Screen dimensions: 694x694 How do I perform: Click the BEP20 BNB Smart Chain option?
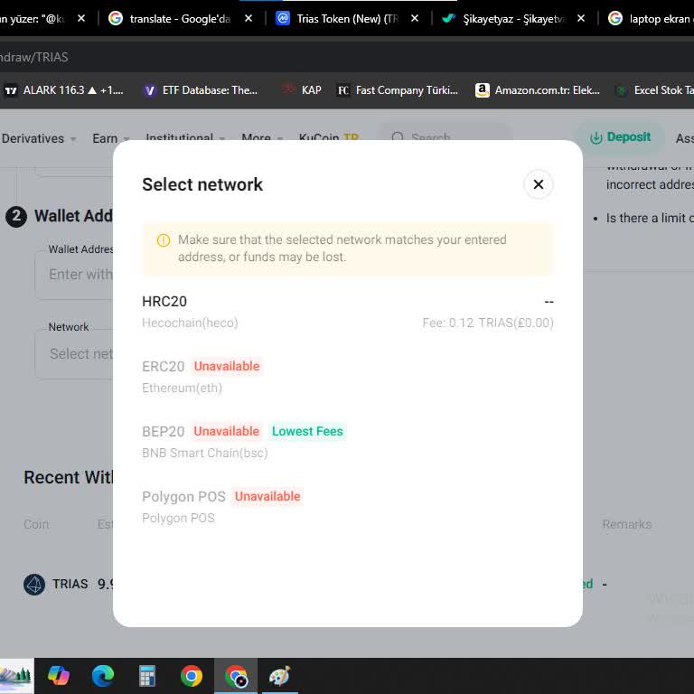(347, 442)
